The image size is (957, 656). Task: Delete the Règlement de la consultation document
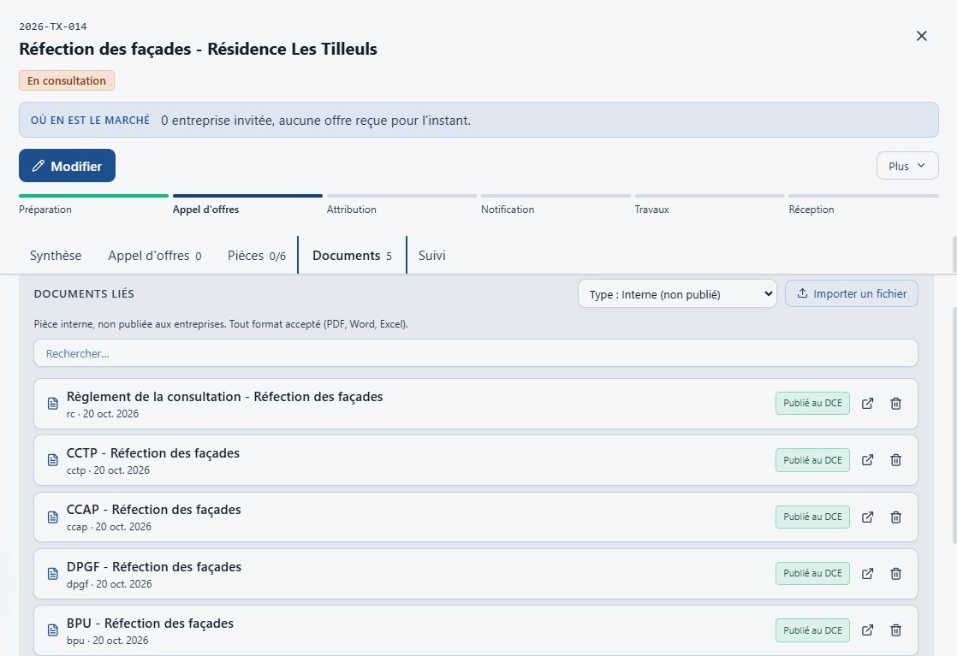[x=896, y=404]
